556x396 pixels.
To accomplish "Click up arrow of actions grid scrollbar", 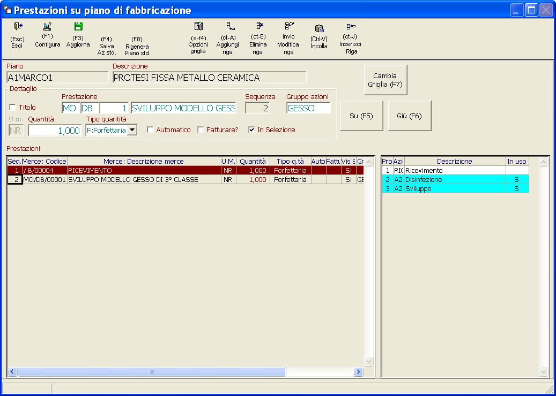I will (x=544, y=162).
